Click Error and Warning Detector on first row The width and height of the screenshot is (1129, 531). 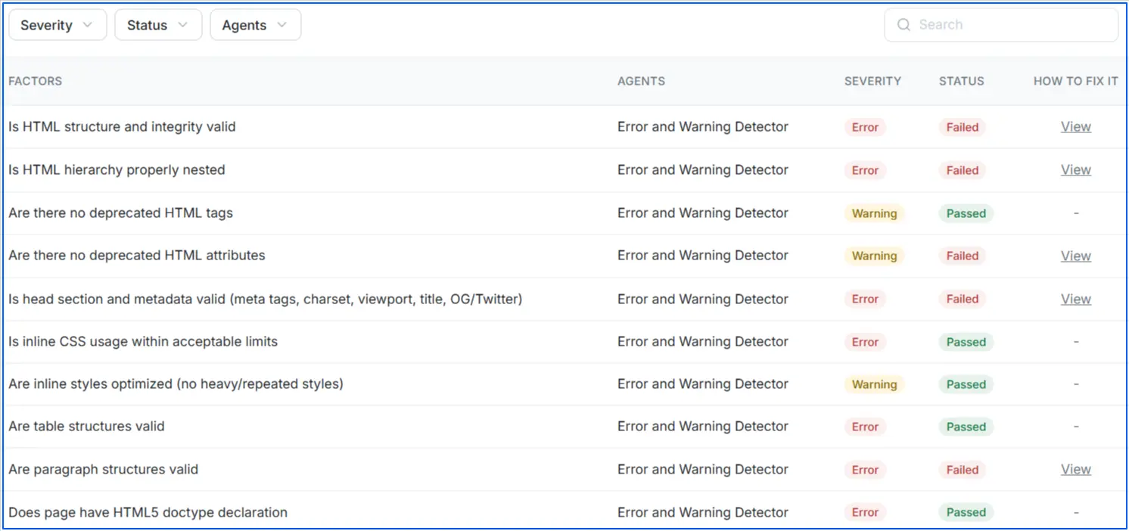pos(702,126)
